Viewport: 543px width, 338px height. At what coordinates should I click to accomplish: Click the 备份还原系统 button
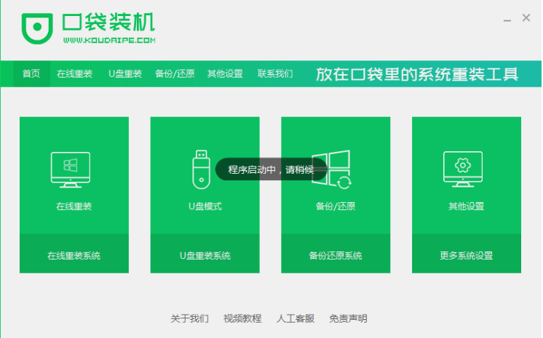[336, 254]
